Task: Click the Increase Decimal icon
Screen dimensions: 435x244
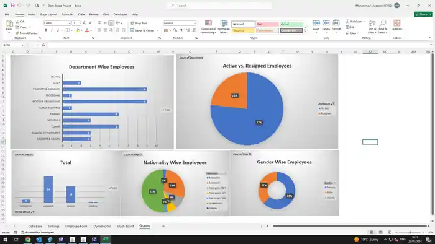Action: click(188, 30)
